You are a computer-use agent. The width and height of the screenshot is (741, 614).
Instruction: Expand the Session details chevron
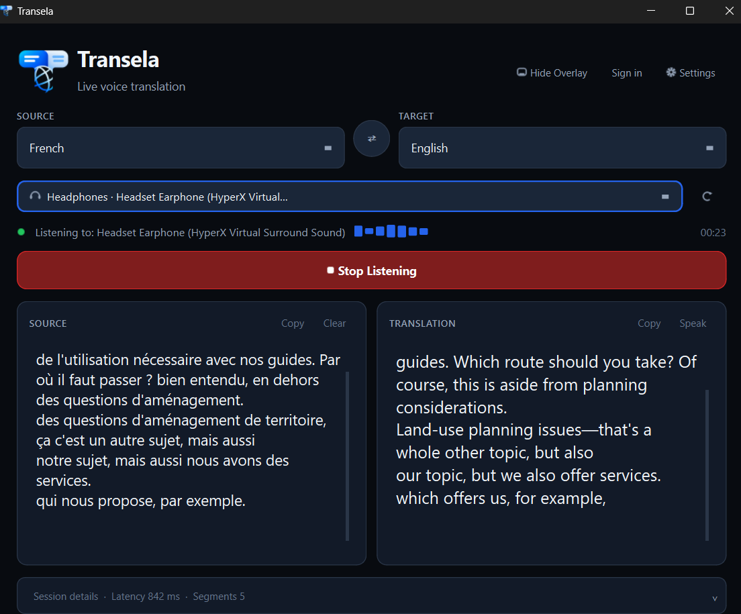(x=715, y=598)
